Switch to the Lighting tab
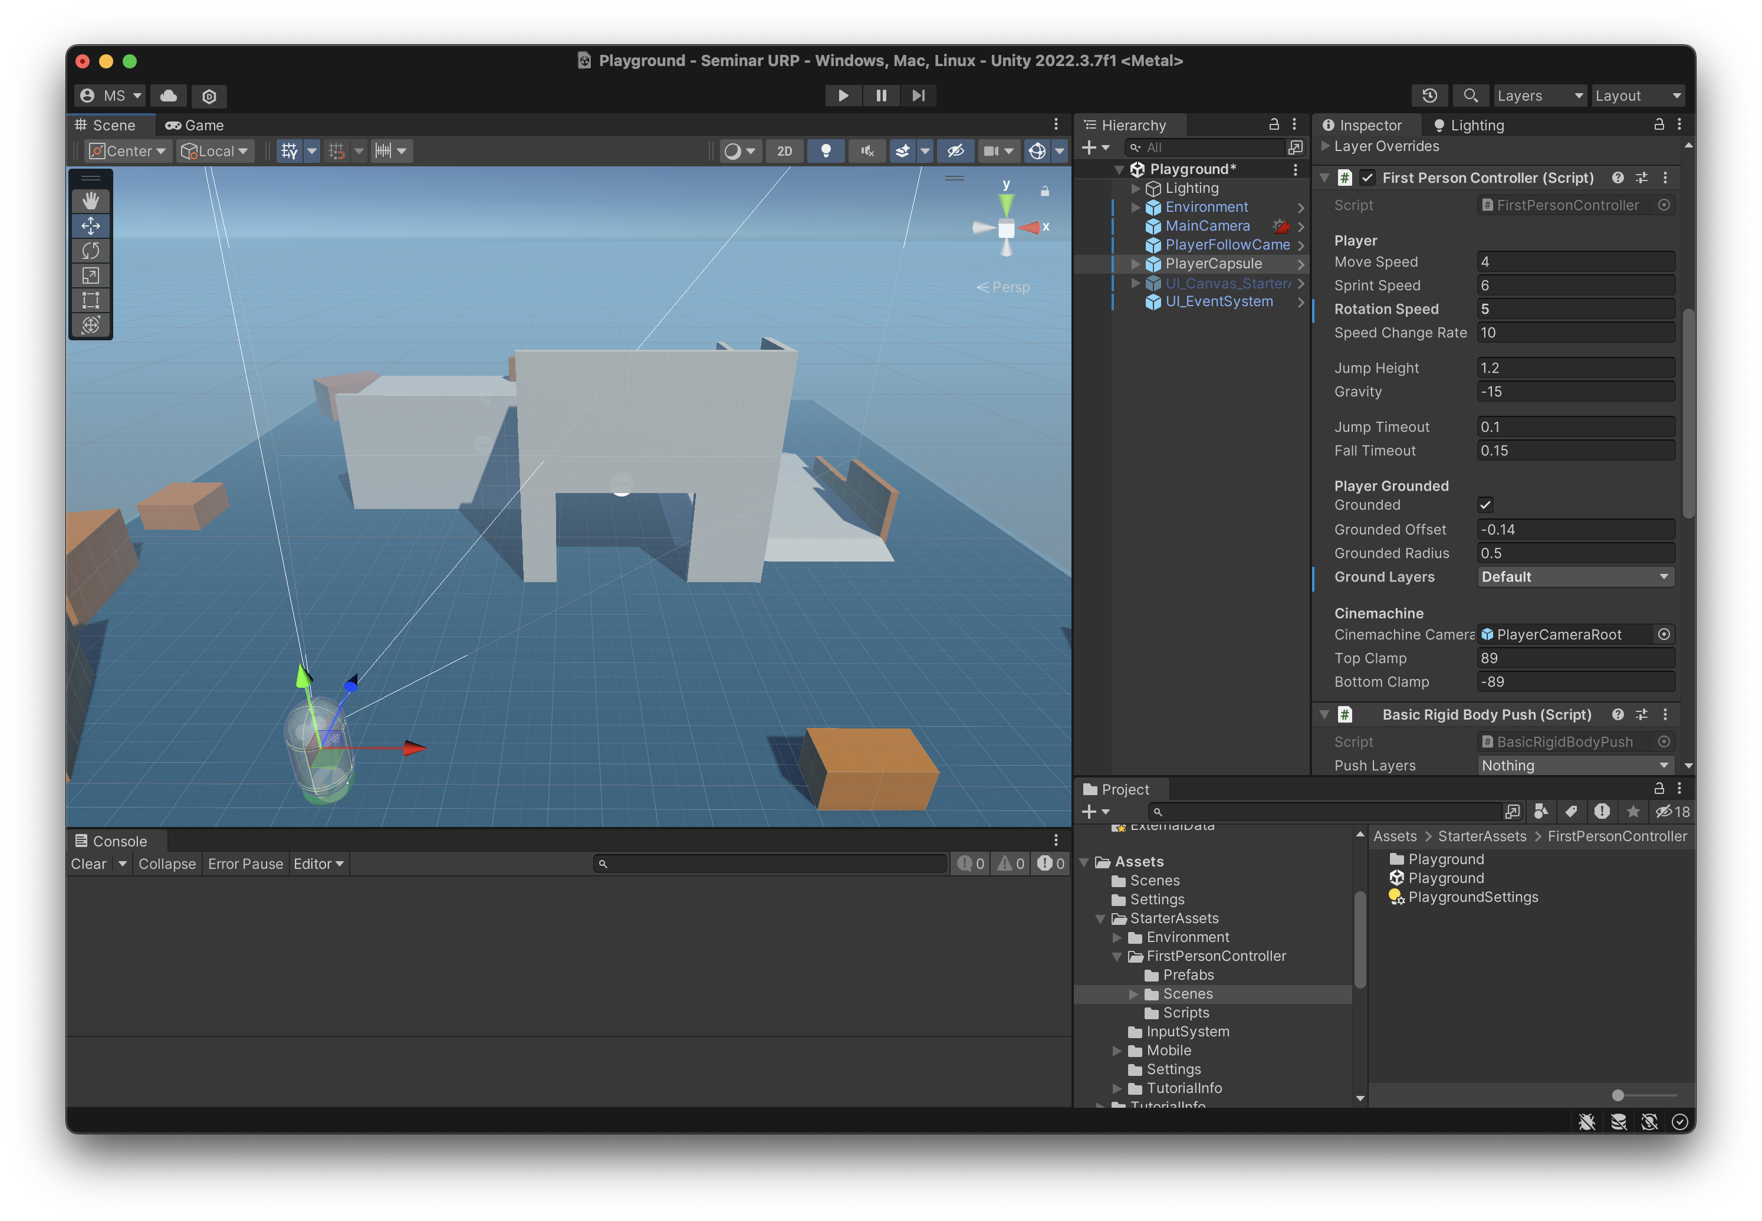The width and height of the screenshot is (1762, 1221). click(1469, 126)
